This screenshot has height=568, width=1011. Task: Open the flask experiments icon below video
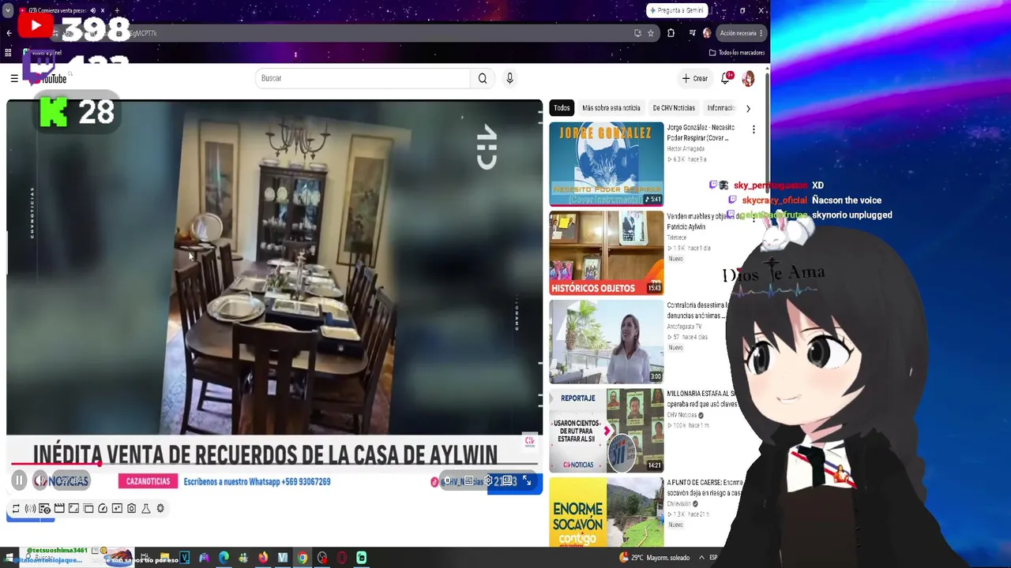tap(146, 509)
